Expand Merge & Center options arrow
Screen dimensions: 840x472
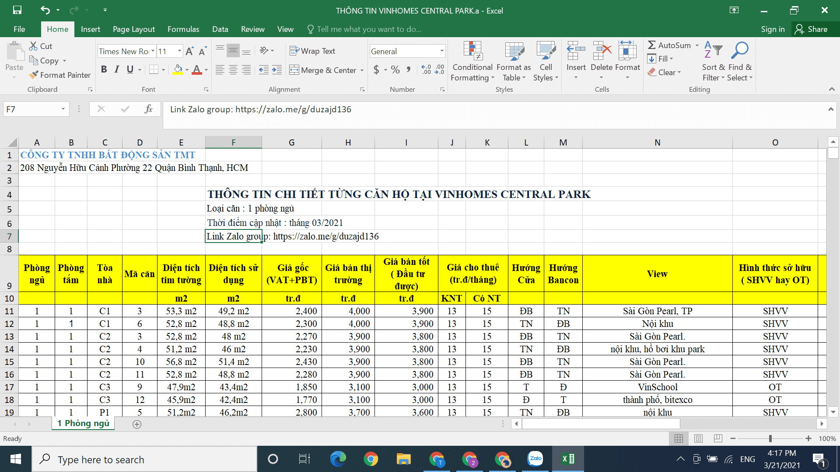[362, 70]
